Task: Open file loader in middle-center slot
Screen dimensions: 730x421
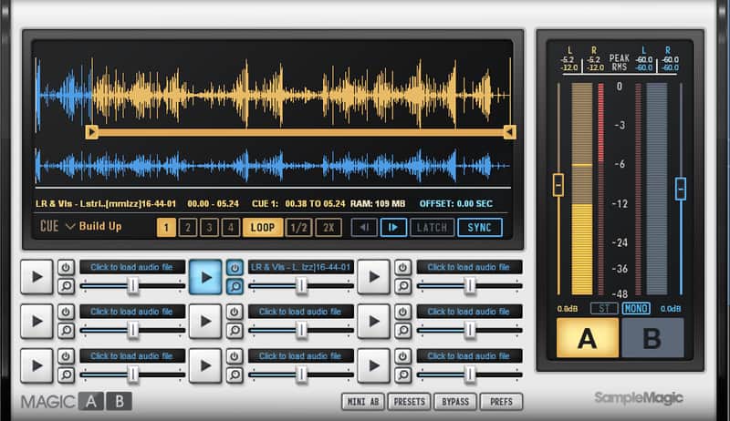Action: [x=300, y=312]
